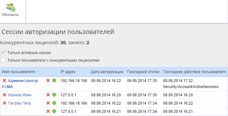Image resolution: width=228 pixels, height=116 pixels.
Task: Enable Только пользователи с конкурентными лицензиями
Action: [x=3, y=60]
